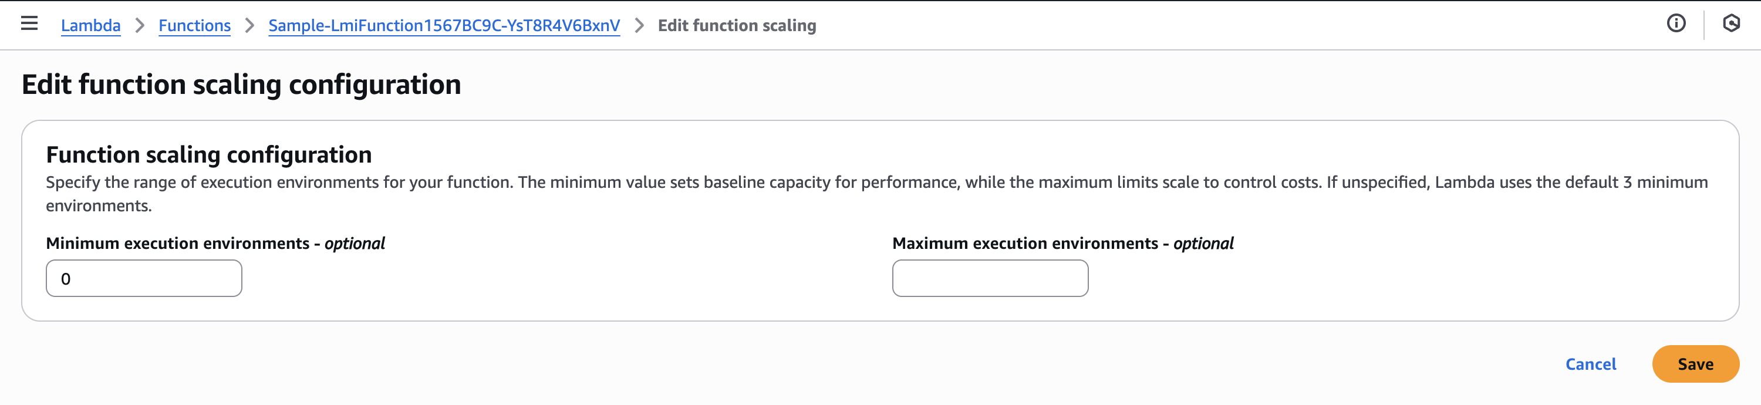The image size is (1761, 405).
Task: Click the Edit function scaling configuration page title
Action: (241, 85)
